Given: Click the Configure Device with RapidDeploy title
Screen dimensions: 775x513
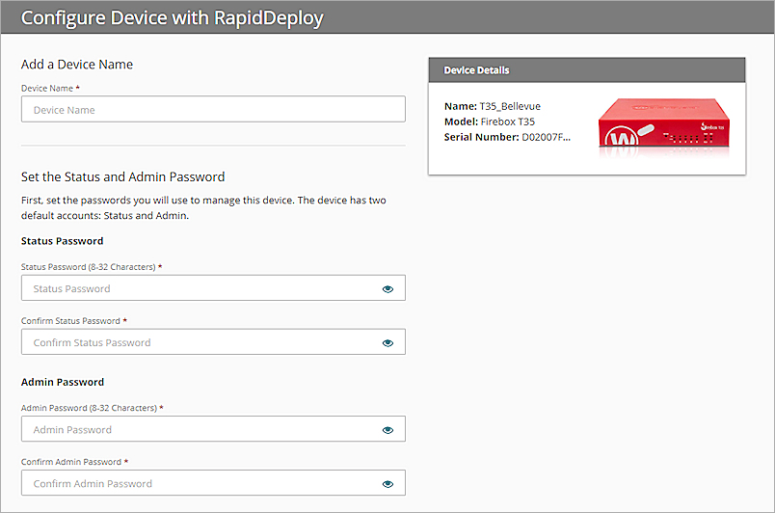Looking at the screenshot, I should (173, 17).
